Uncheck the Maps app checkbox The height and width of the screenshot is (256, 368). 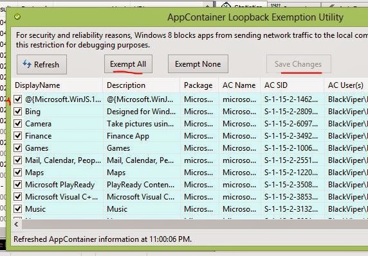click(x=18, y=172)
